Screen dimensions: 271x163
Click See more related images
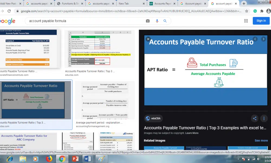point(261,140)
